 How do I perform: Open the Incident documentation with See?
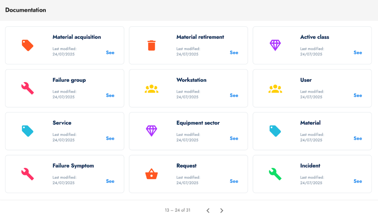pos(358,181)
